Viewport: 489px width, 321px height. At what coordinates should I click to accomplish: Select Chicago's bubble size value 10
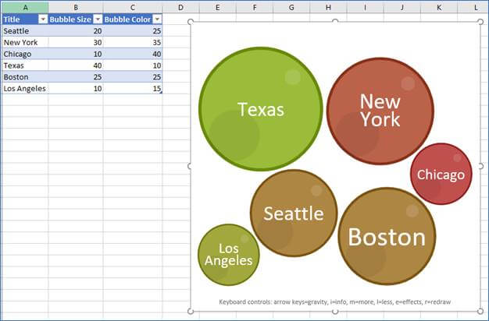[x=76, y=54]
